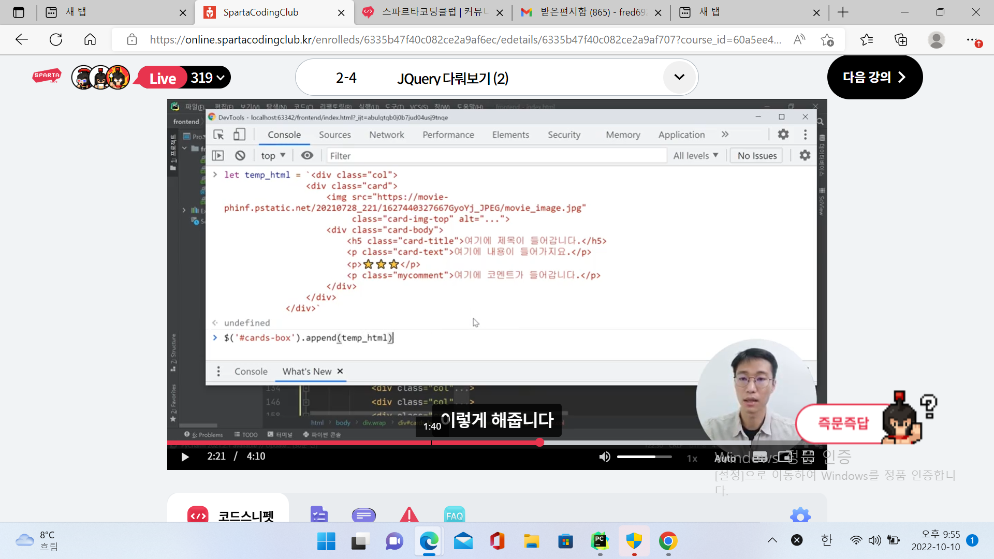The image size is (994, 559).
Task: Open the favorites list
Action: pyautogui.click(x=866, y=40)
